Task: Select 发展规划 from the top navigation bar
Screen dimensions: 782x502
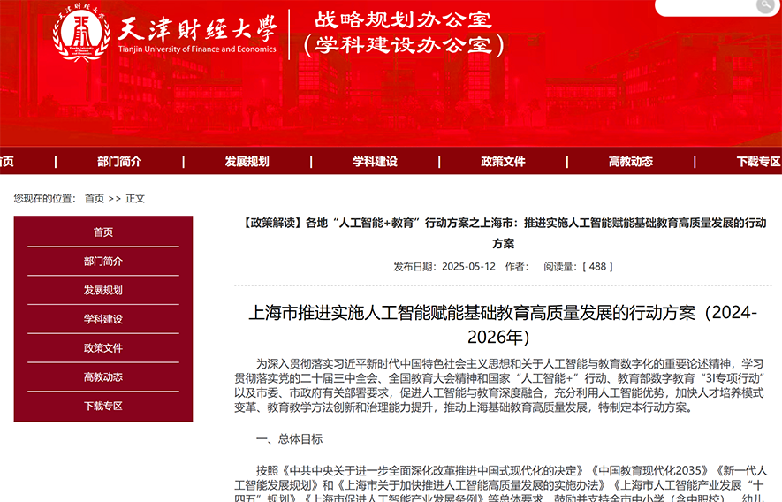Action: click(247, 162)
